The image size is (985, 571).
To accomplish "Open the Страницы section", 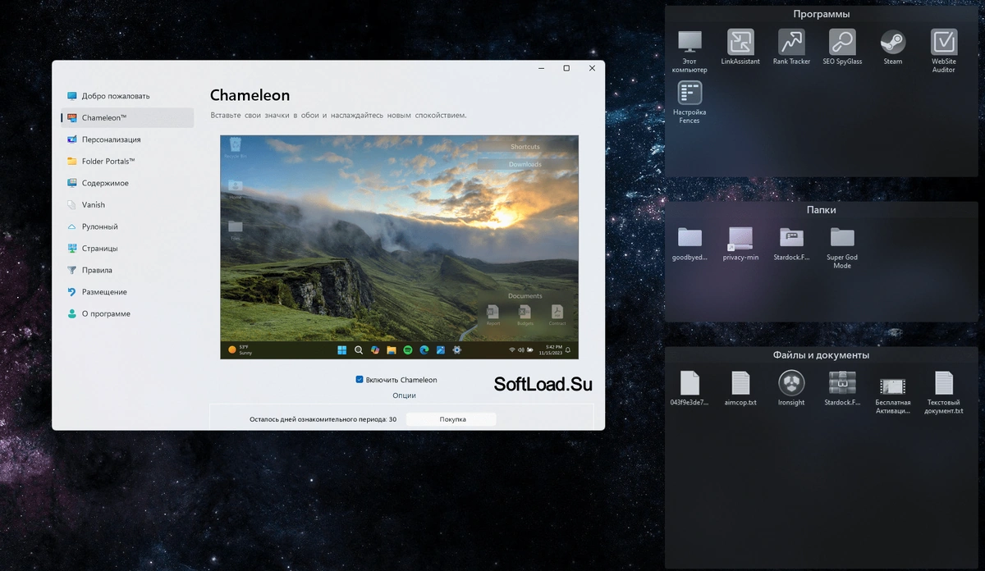I will (127, 249).
